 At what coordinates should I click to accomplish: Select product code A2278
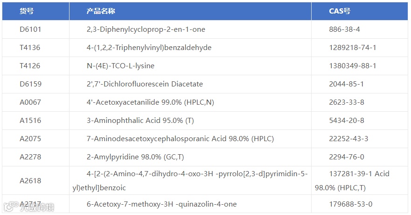pos(30,157)
